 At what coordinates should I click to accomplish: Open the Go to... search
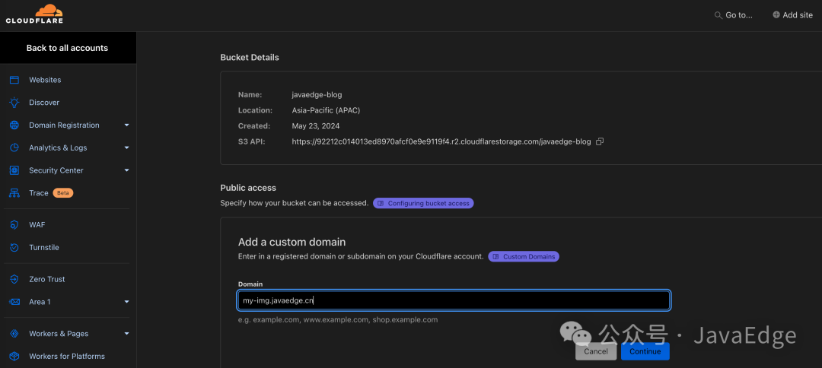[x=734, y=15]
